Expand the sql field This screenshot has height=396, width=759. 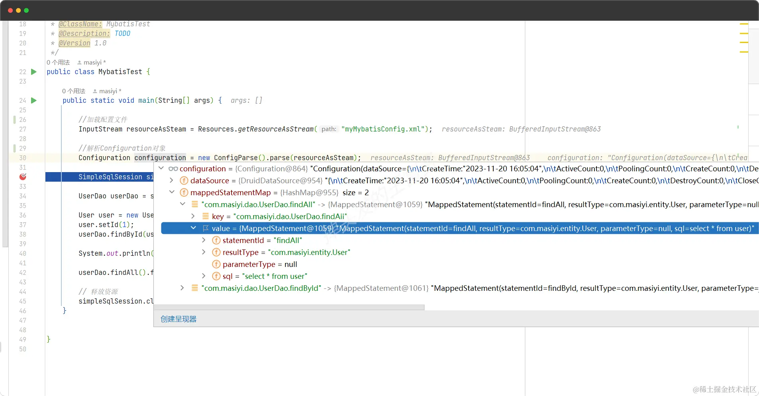pyautogui.click(x=204, y=276)
